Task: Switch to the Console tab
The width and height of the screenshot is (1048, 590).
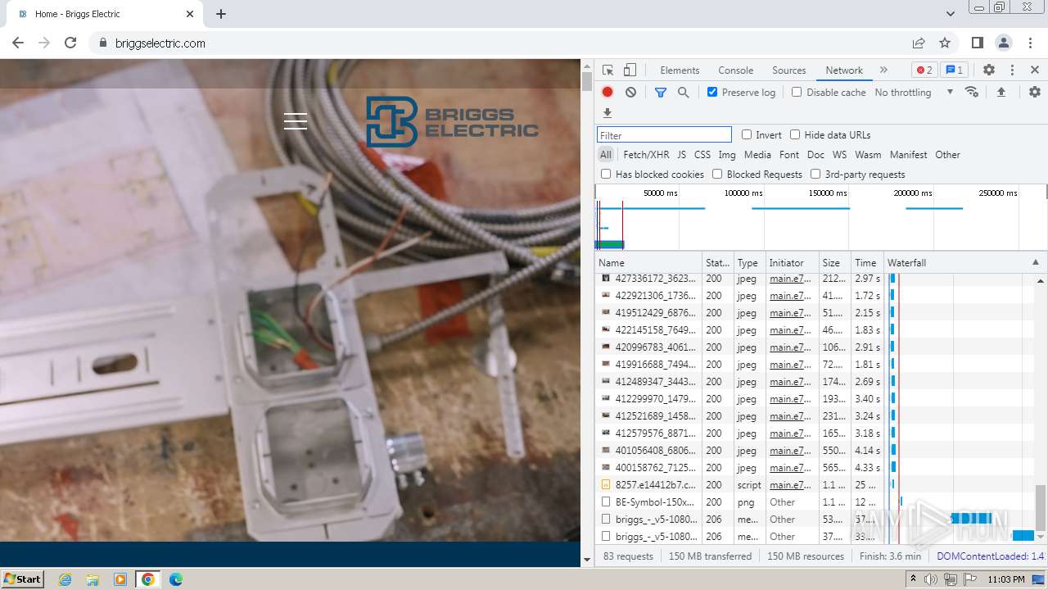Action: point(735,70)
